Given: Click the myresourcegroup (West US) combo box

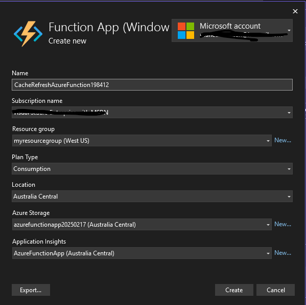Looking at the screenshot, I should click(x=142, y=141).
